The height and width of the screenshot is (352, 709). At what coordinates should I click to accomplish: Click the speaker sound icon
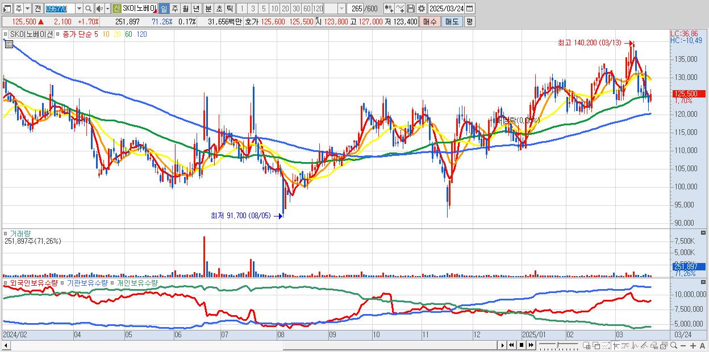click(99, 9)
